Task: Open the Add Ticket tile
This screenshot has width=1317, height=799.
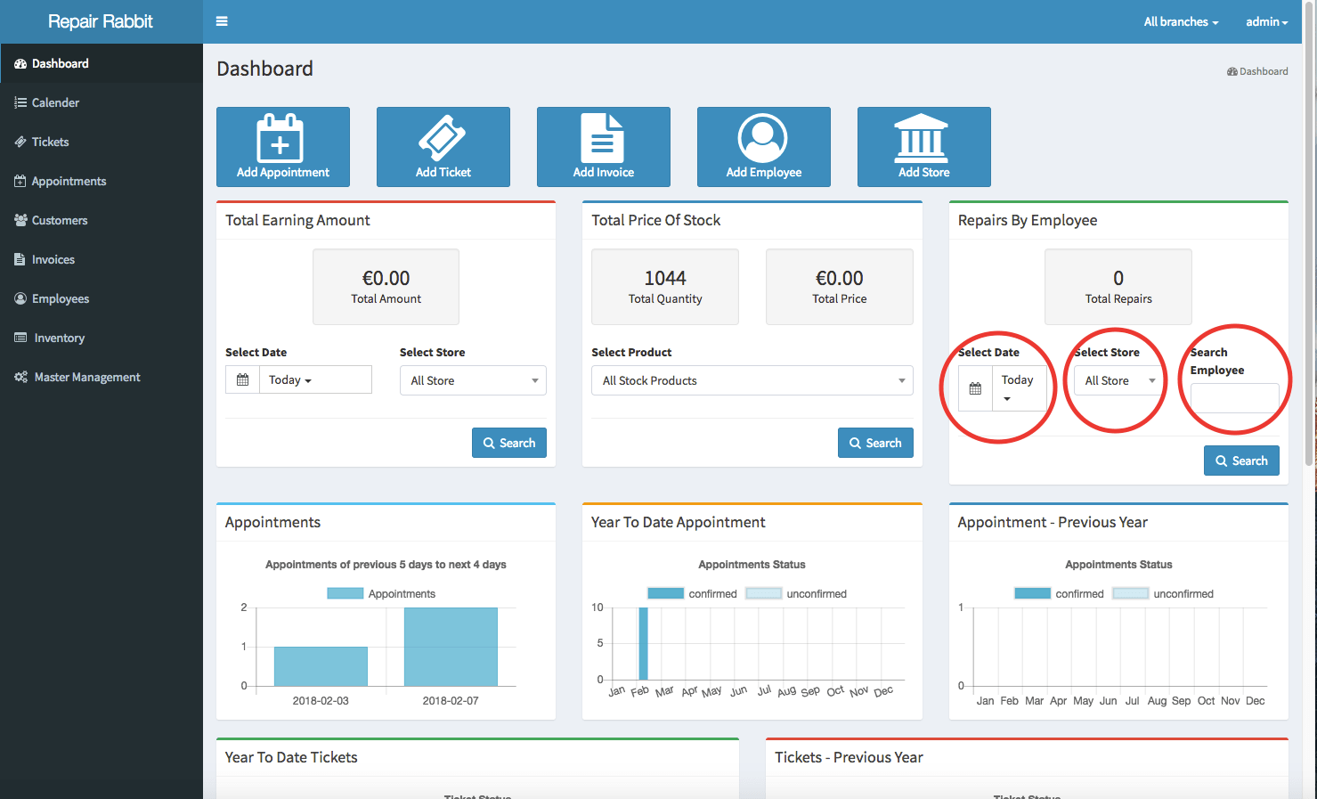Action: pyautogui.click(x=443, y=147)
